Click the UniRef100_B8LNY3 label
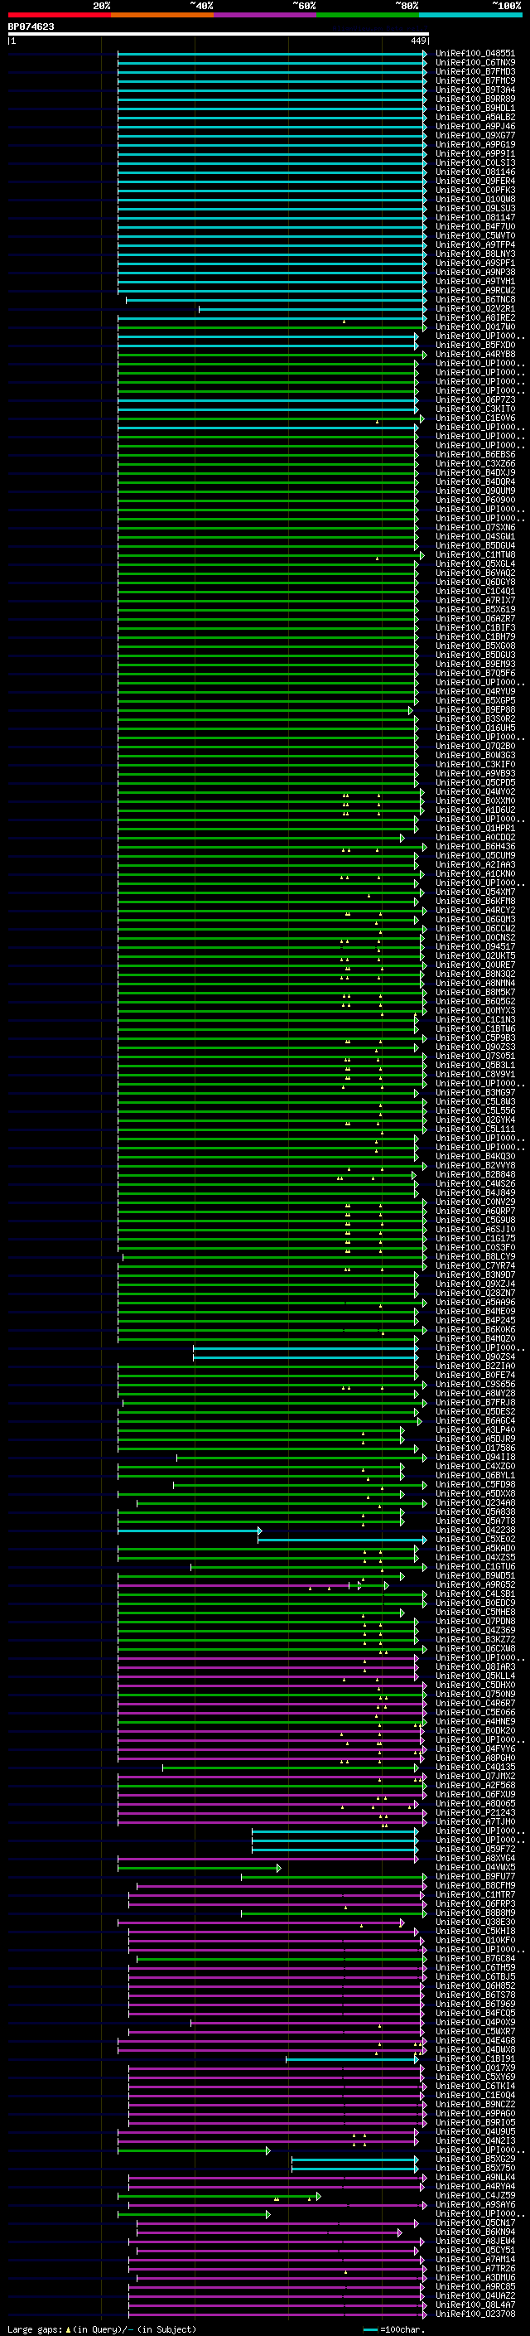The width and height of the screenshot is (530, 2336). [475, 254]
